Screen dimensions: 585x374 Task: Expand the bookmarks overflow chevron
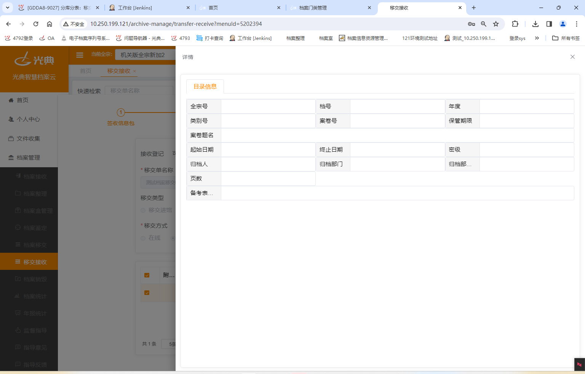pos(537,38)
